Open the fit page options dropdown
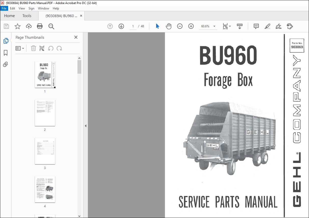This screenshot has height=218, width=309. [227, 26]
